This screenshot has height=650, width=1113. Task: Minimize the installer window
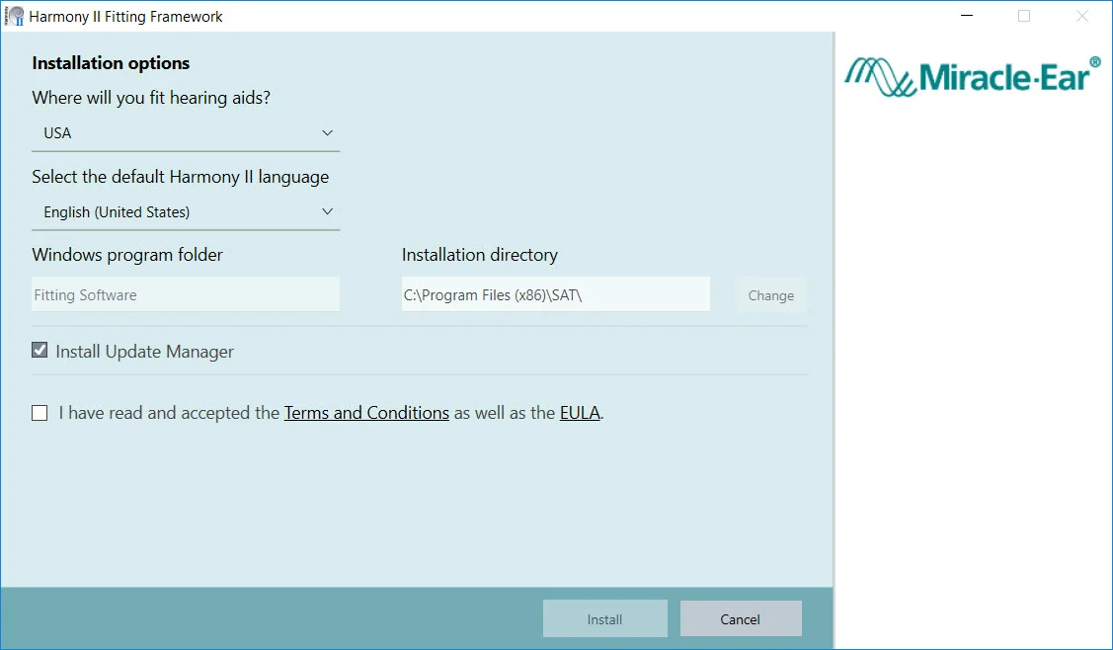pos(966,16)
